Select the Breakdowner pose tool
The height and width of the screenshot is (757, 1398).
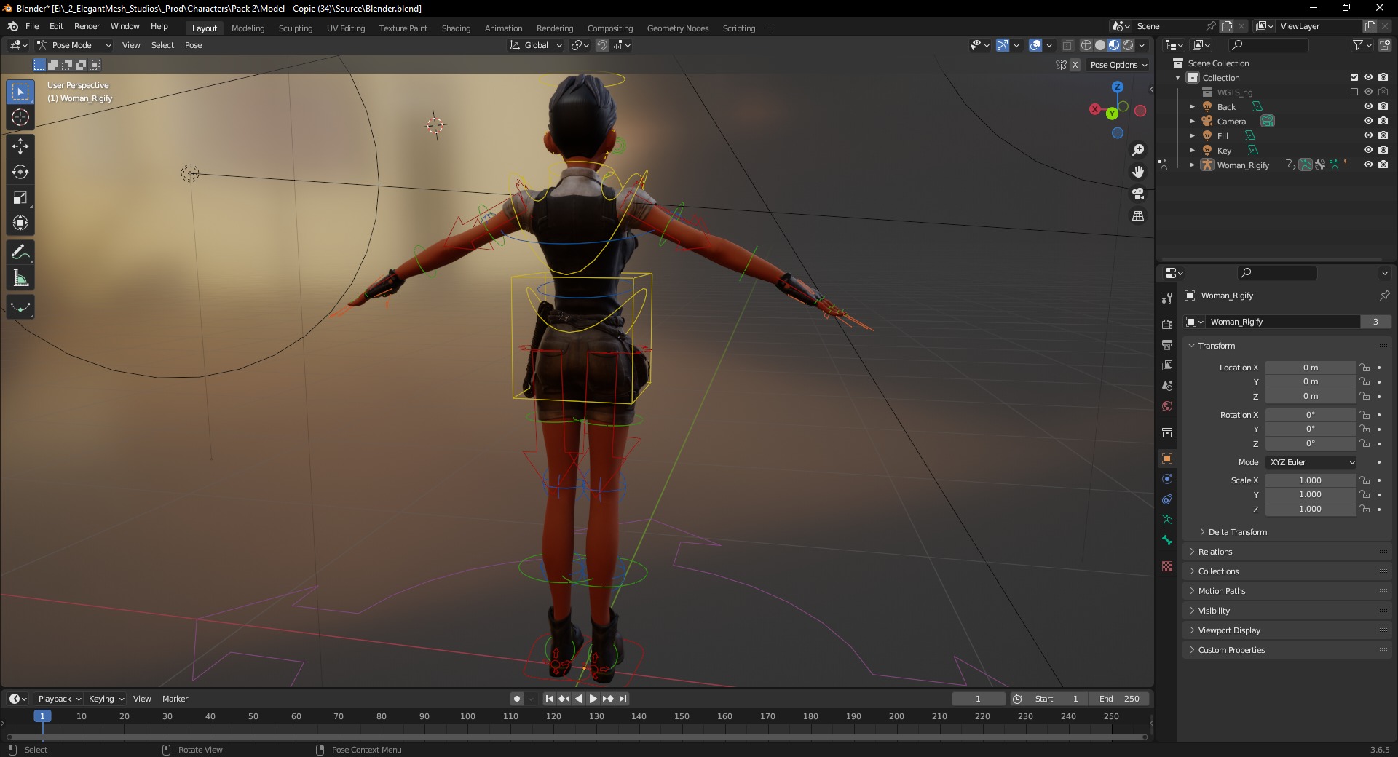tap(20, 307)
